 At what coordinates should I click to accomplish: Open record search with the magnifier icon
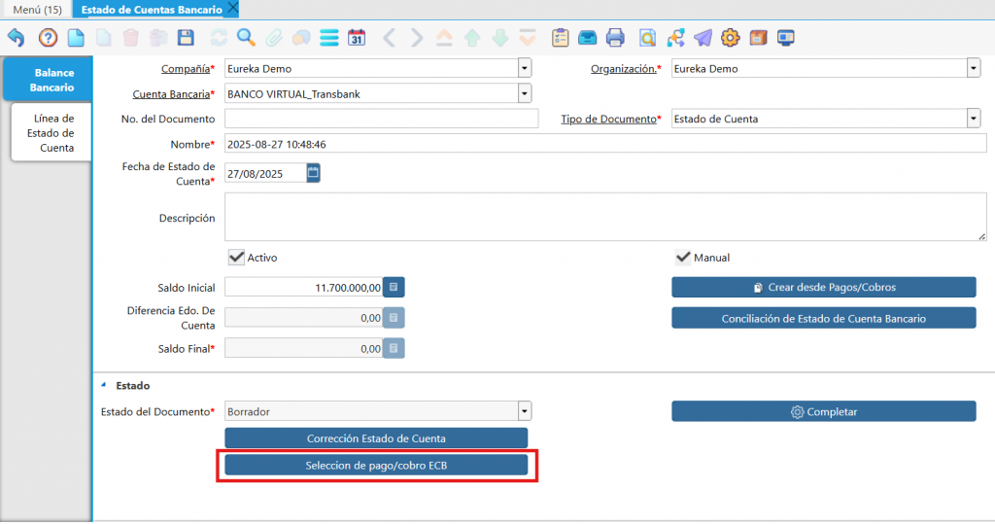[x=246, y=38]
